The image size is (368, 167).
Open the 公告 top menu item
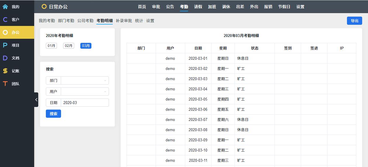[170, 7]
